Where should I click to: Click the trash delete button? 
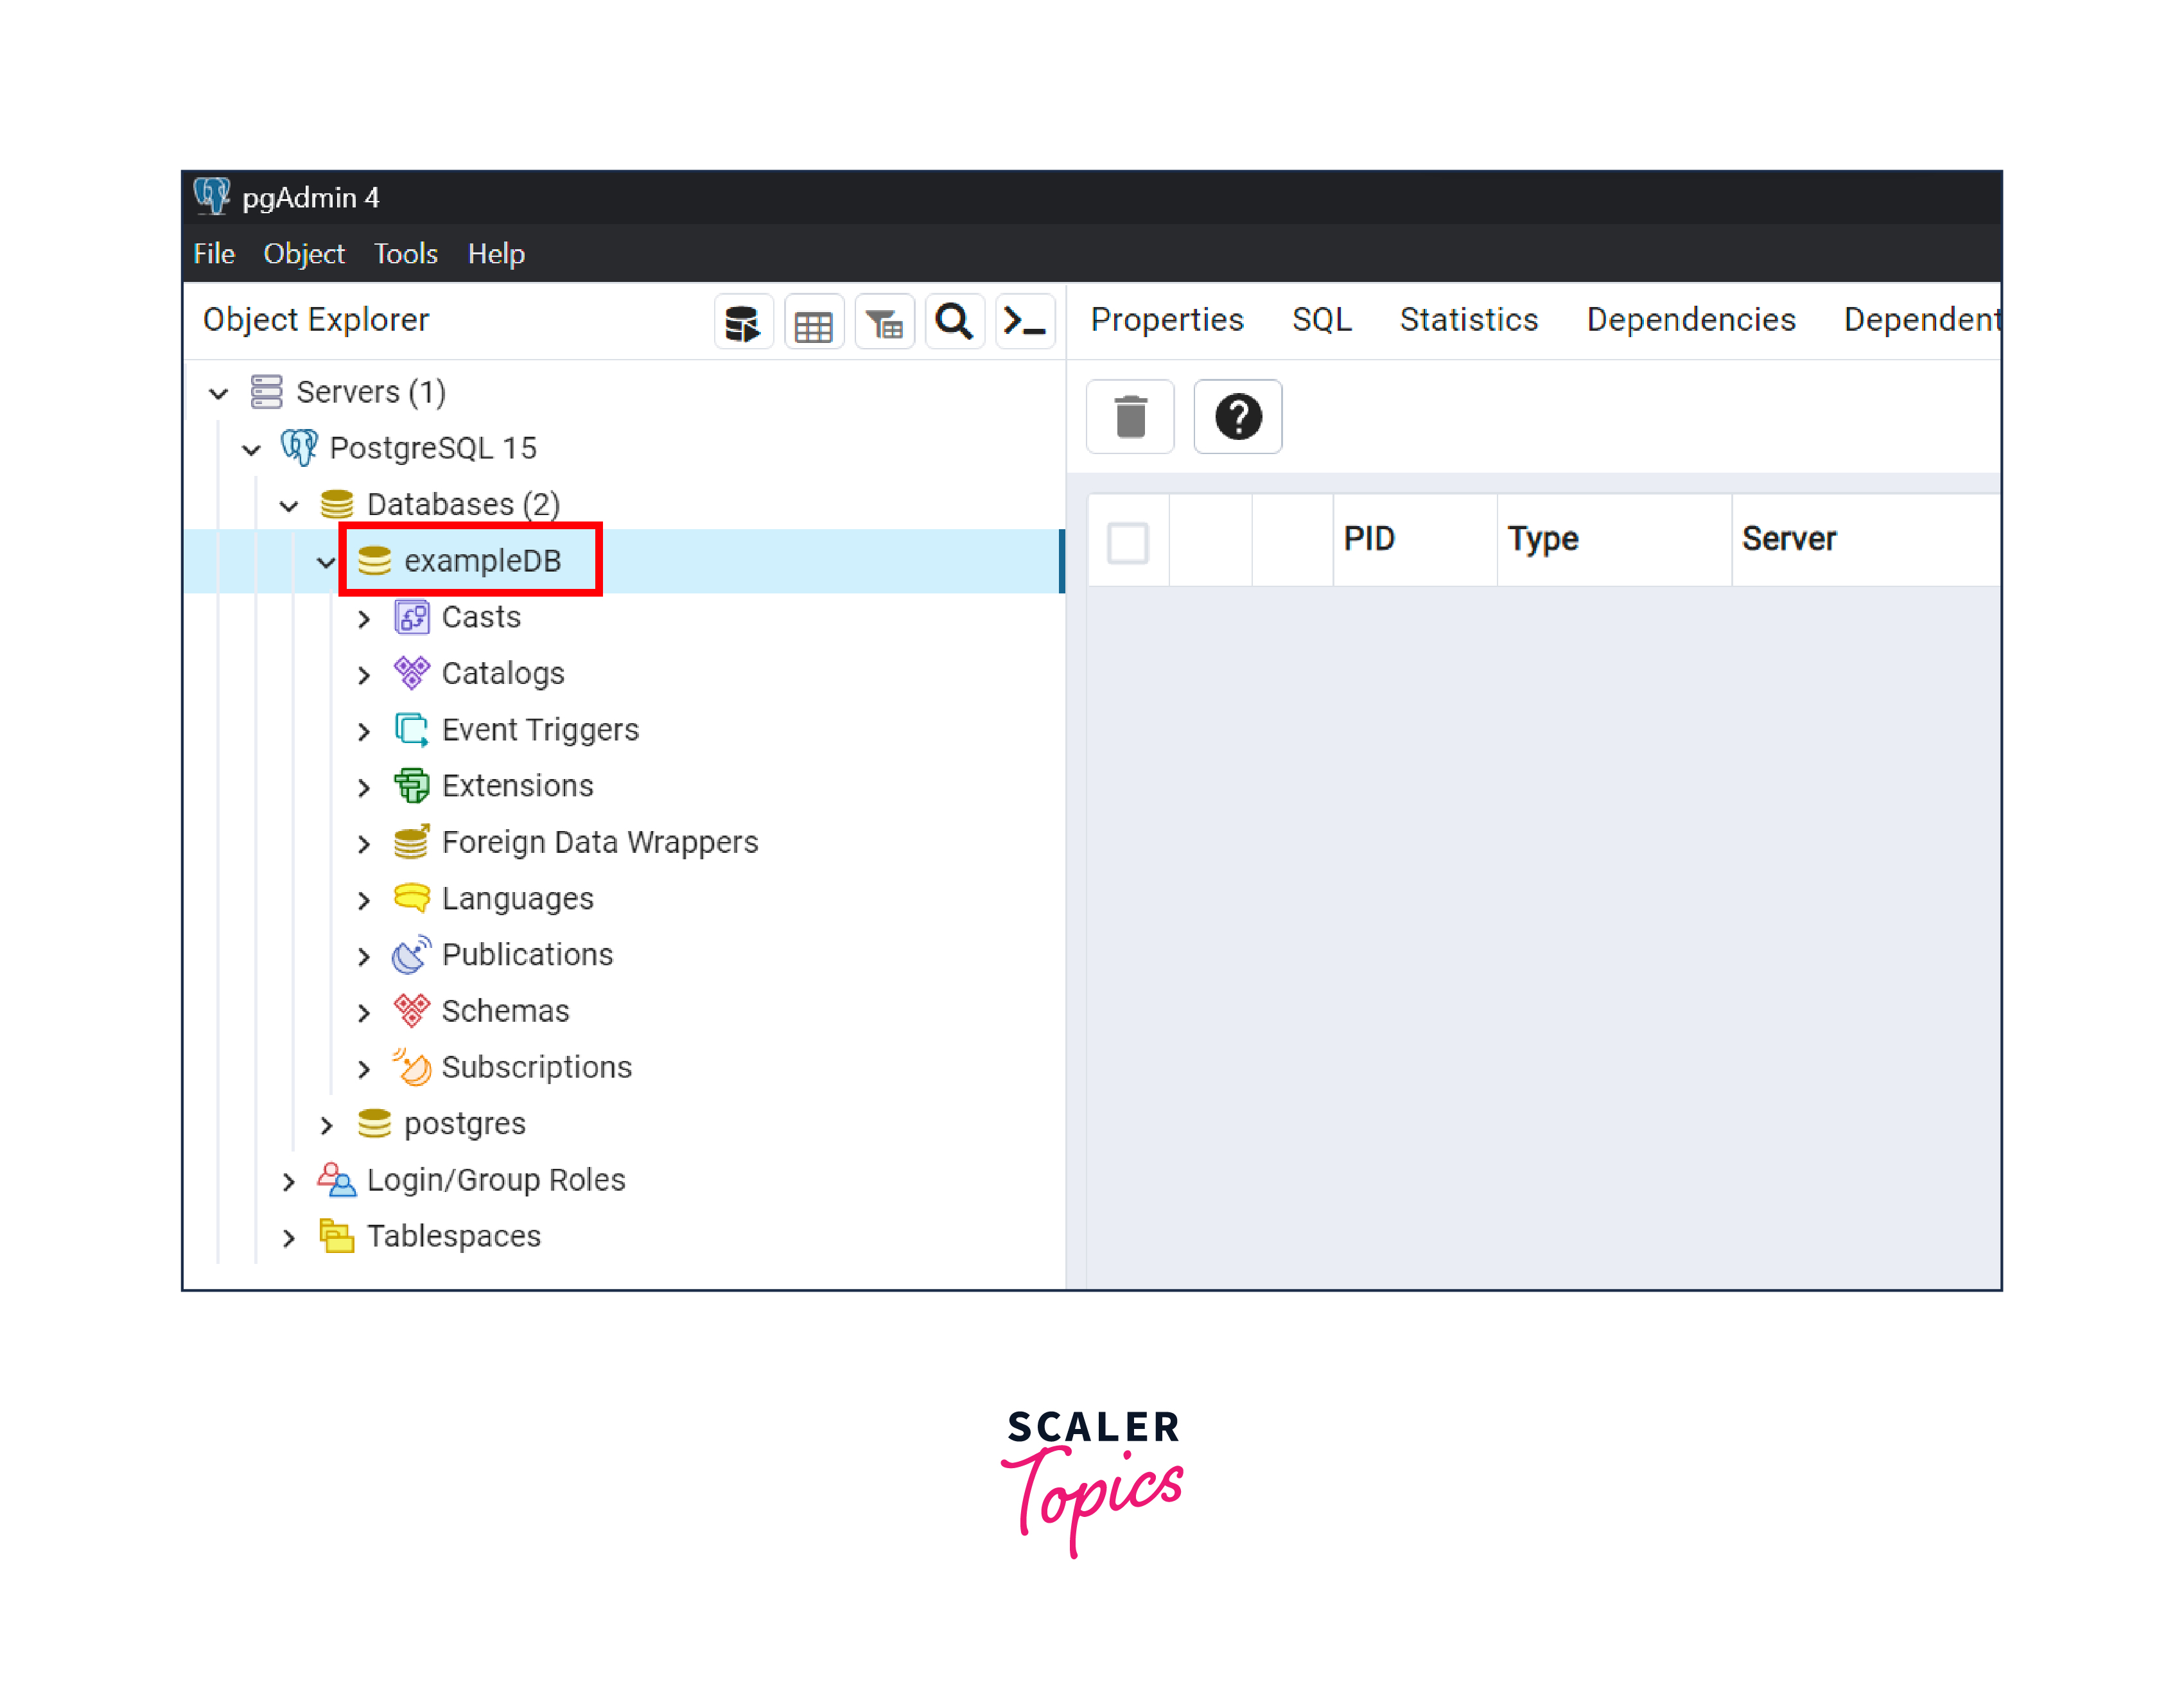point(1130,417)
